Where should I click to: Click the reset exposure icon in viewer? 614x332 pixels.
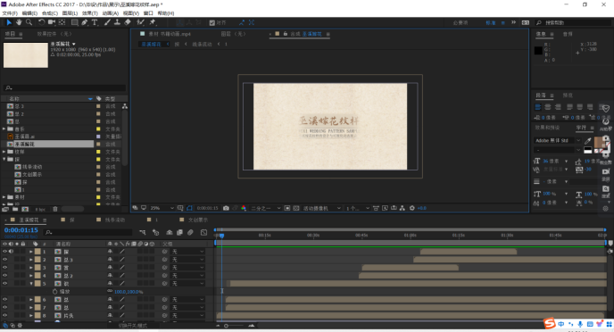tap(412, 208)
